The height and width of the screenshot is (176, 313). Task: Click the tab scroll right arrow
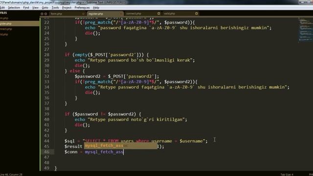pos(45,14)
